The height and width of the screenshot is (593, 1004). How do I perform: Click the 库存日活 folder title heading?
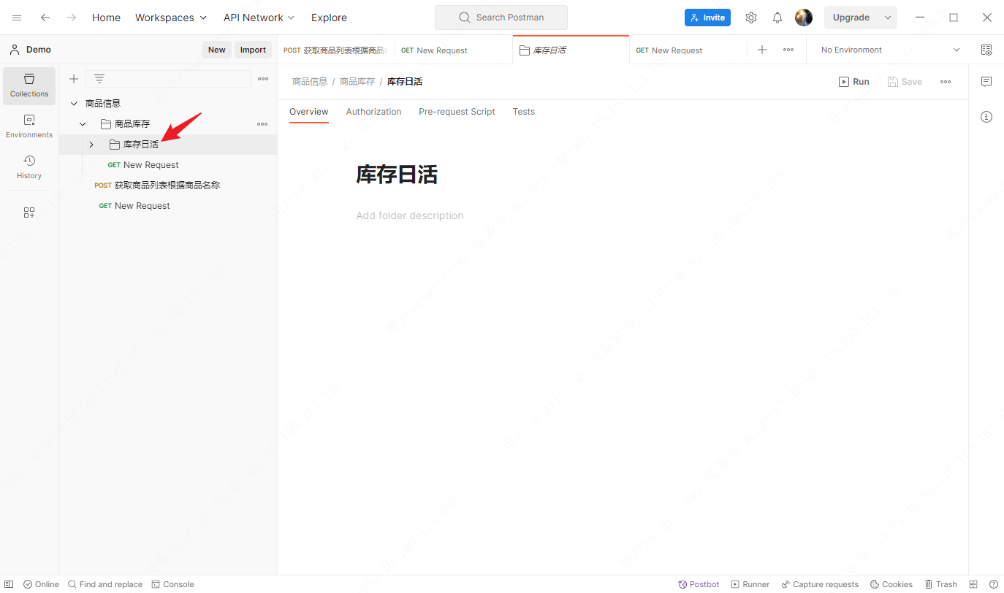click(x=397, y=175)
